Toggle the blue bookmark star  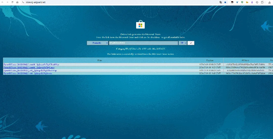pos(225,2)
